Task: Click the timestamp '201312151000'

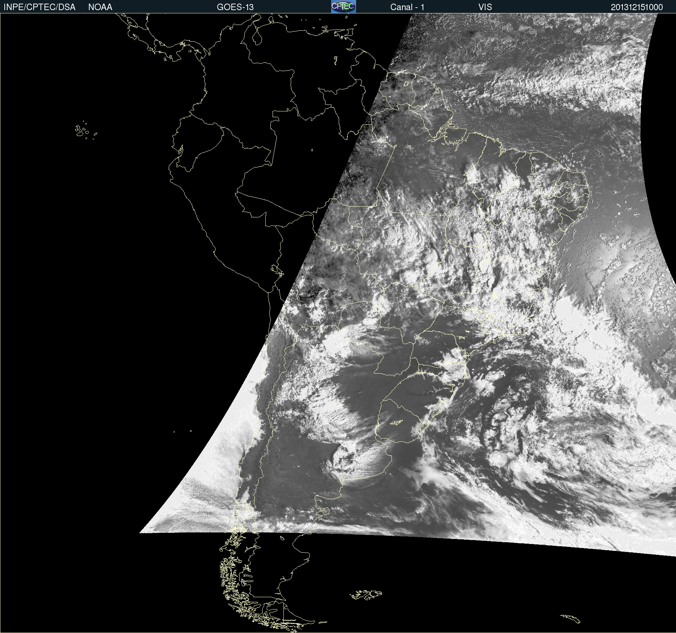Action: point(637,7)
